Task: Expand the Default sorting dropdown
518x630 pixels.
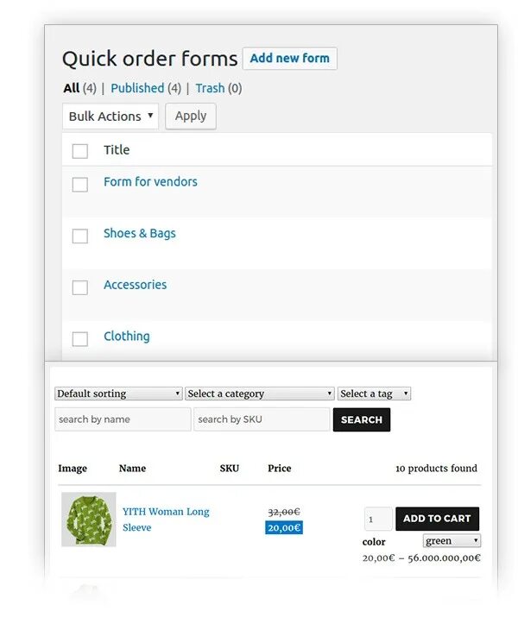Action: (x=118, y=394)
